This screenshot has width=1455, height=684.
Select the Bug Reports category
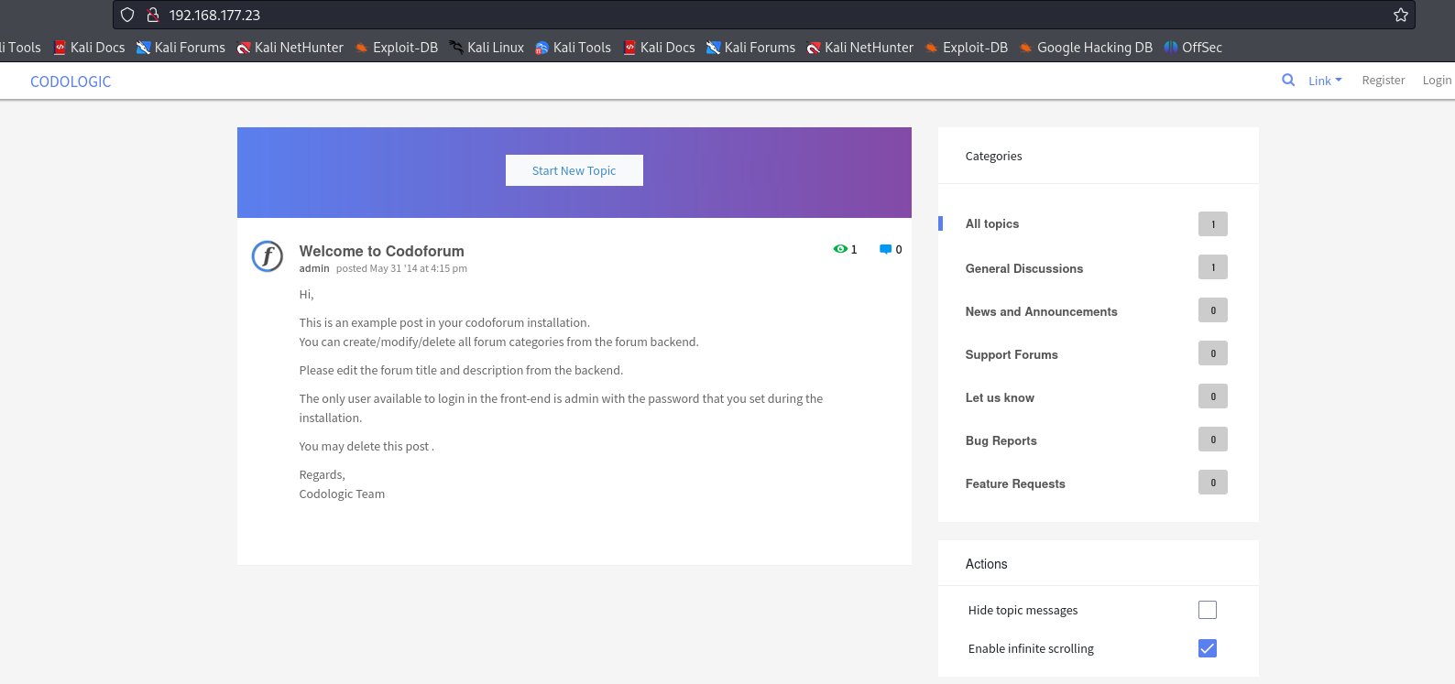pyautogui.click(x=1001, y=440)
